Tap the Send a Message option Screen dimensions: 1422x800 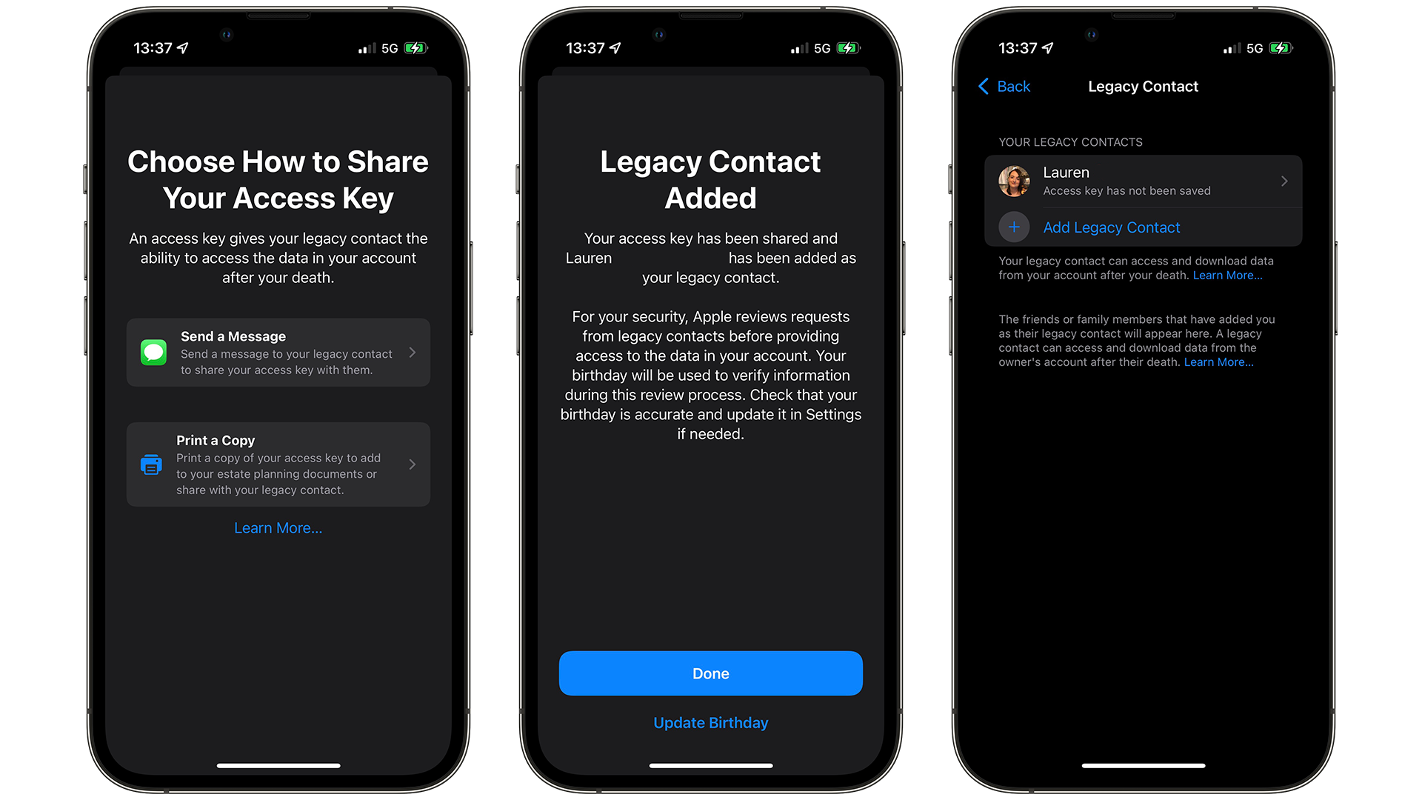coord(279,353)
